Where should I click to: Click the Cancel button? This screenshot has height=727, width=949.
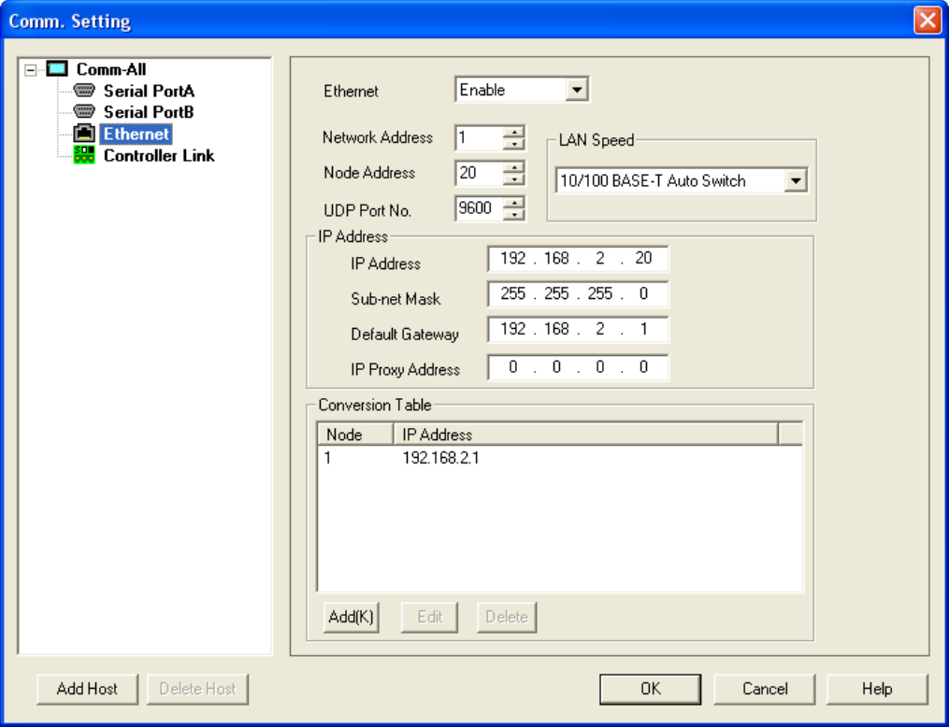[765, 689]
